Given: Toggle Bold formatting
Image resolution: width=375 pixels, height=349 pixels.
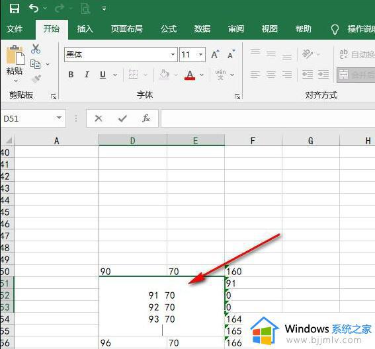Looking at the screenshot, I should 71,75.
